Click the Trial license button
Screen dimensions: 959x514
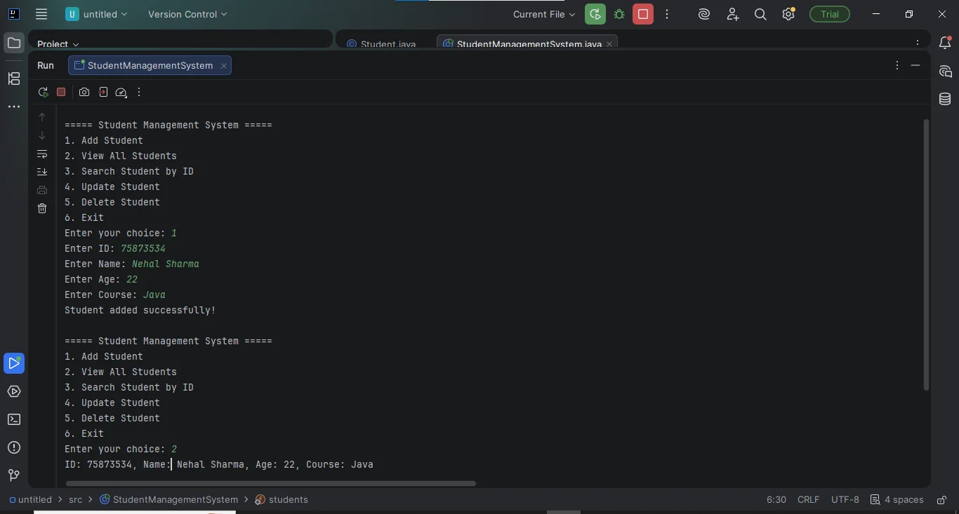tap(830, 14)
